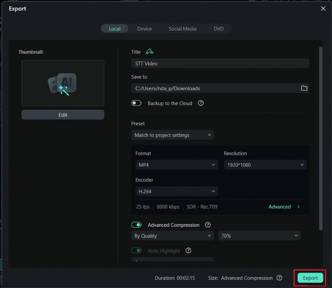This screenshot has width=332, height=288.
Task: Open the folder browser beside save path
Action: tap(304, 88)
